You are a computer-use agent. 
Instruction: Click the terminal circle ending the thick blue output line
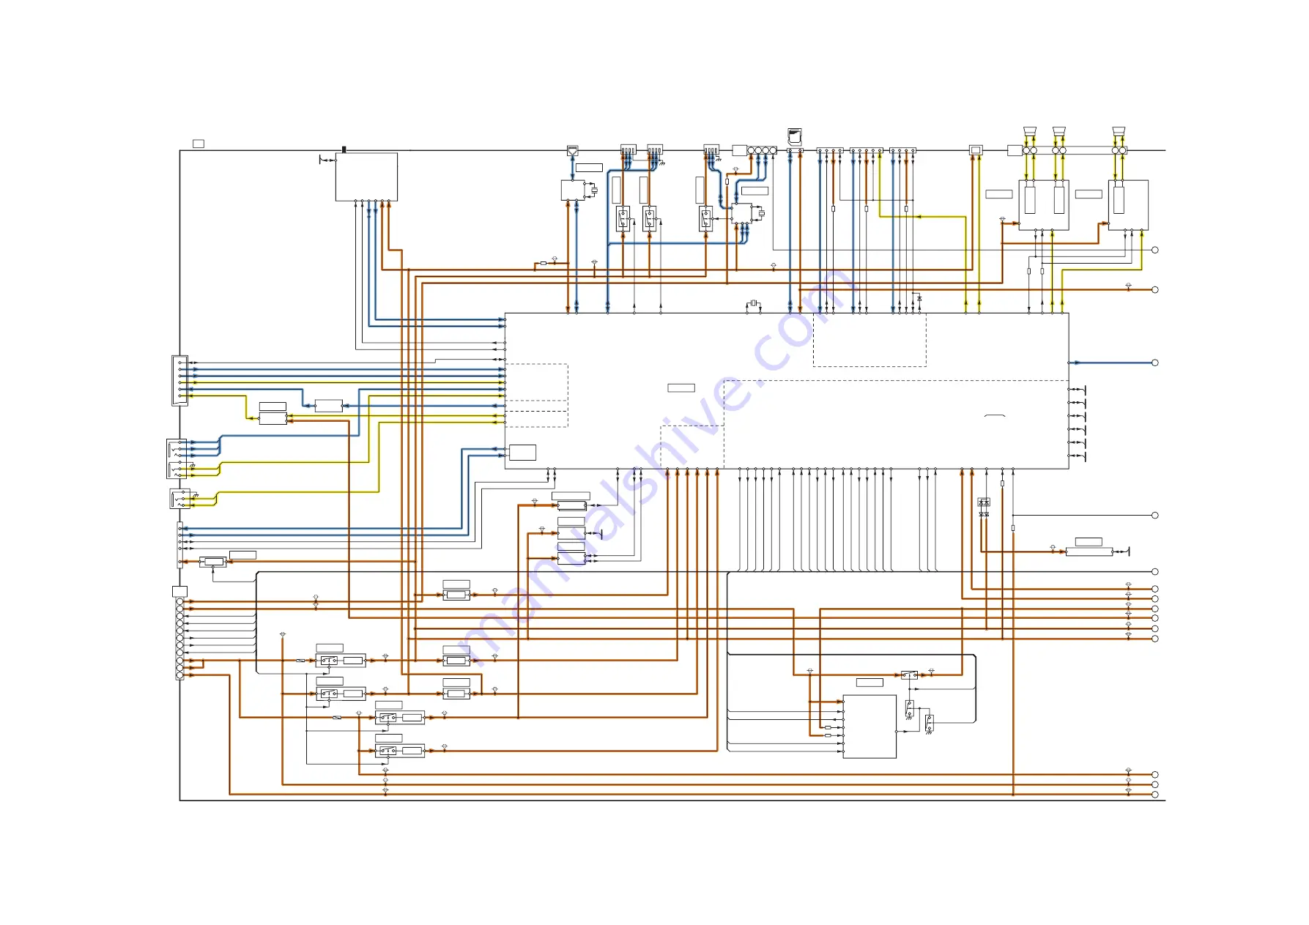[x=1155, y=363]
